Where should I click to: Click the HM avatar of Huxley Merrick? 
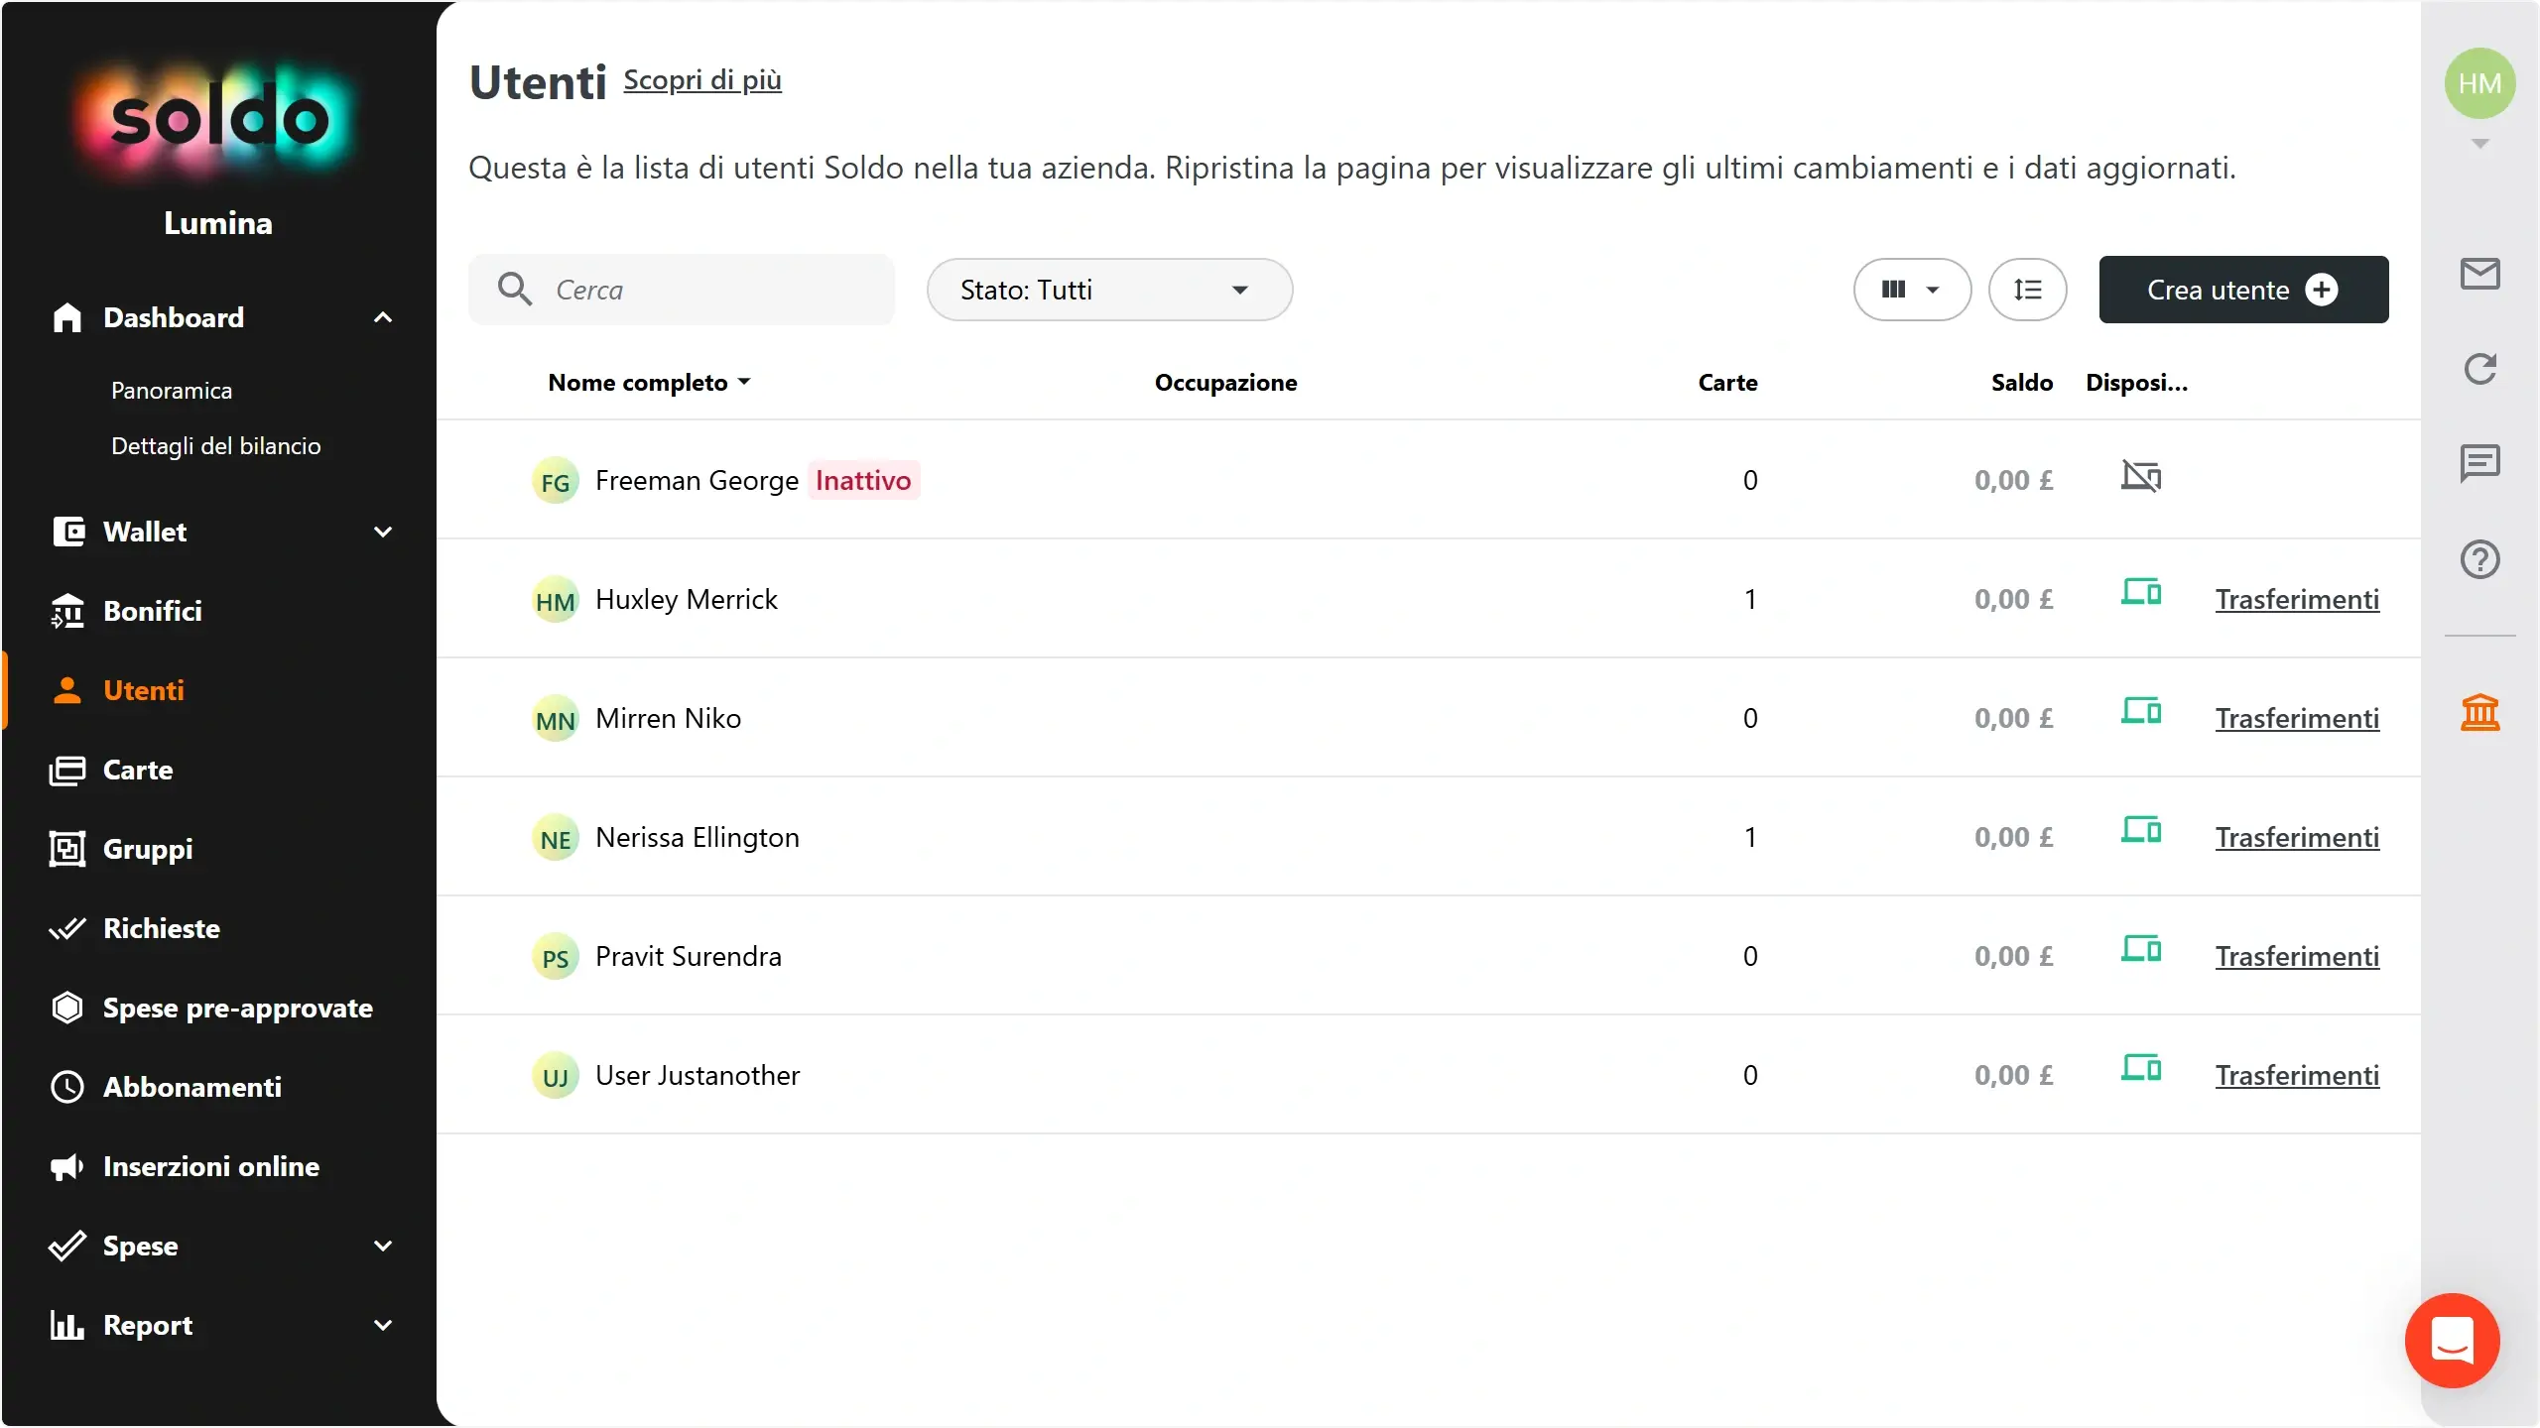click(x=555, y=599)
